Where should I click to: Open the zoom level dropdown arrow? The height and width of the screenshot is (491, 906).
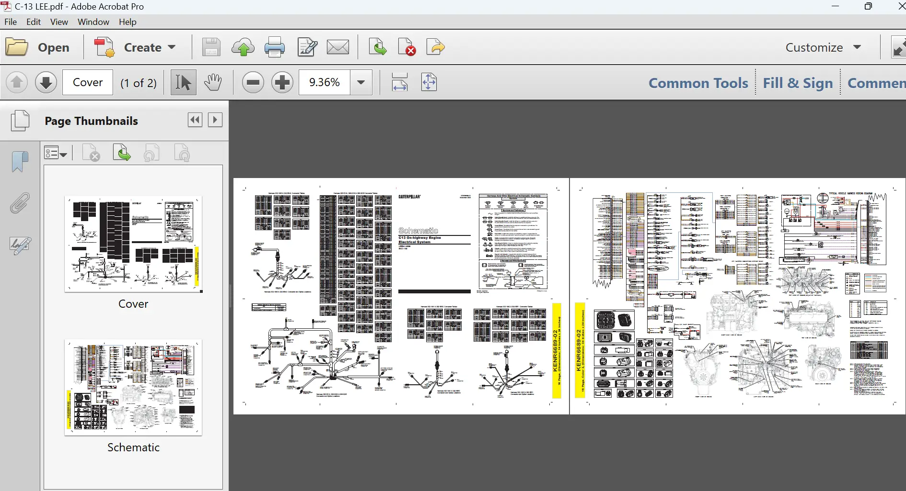tap(361, 82)
